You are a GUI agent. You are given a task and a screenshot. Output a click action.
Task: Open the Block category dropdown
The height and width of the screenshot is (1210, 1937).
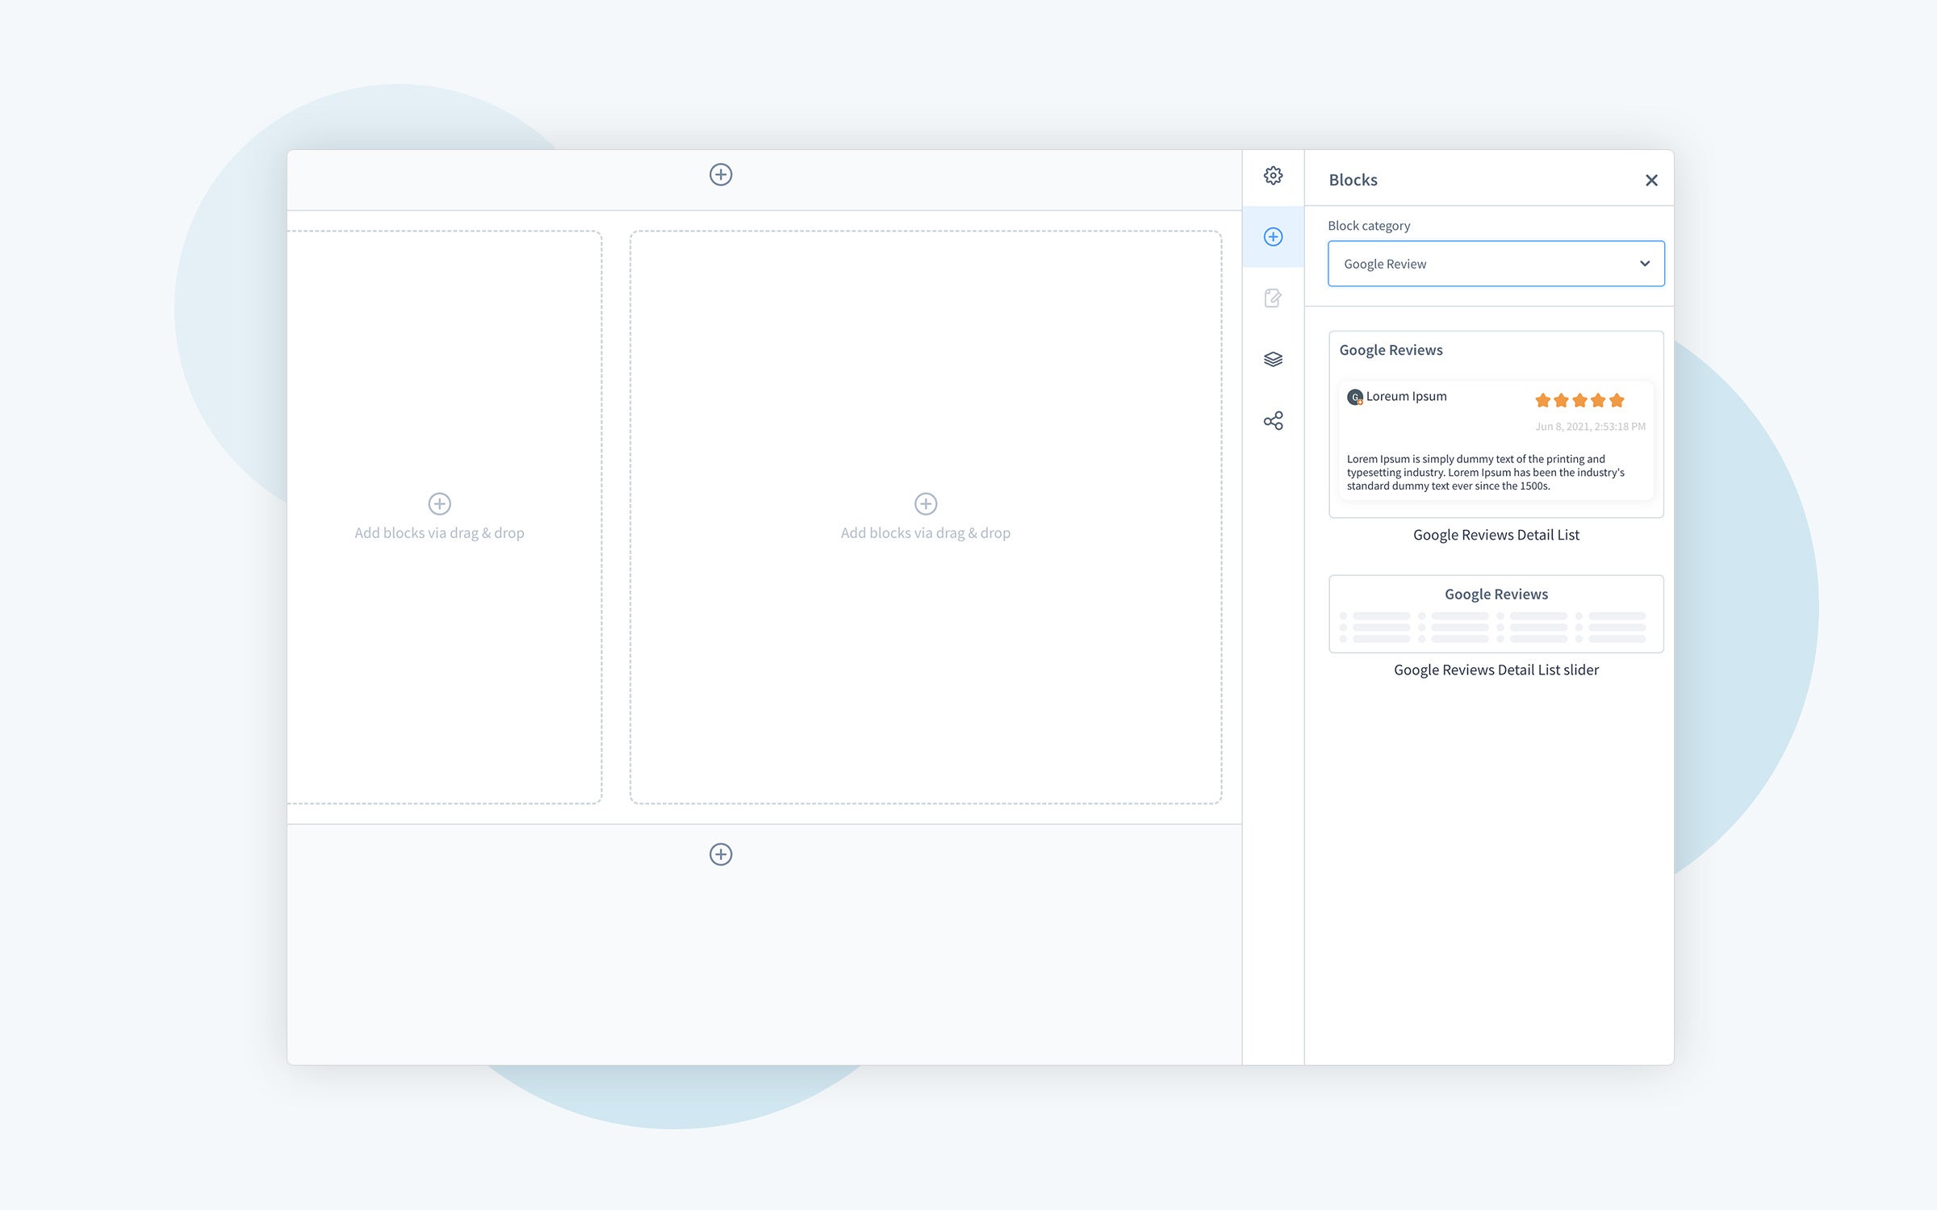point(1496,264)
